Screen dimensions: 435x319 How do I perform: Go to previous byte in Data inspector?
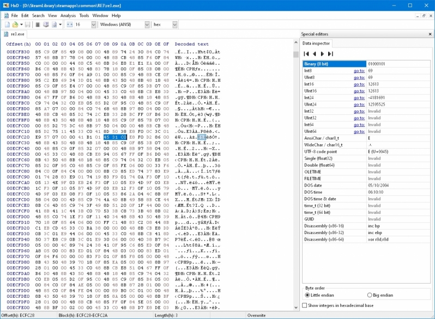315,54
